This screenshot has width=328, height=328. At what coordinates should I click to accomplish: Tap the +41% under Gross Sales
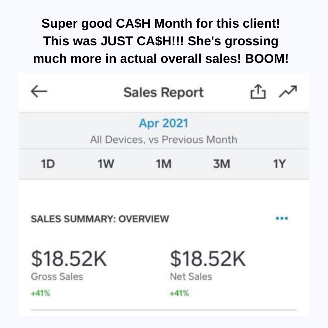tap(40, 293)
